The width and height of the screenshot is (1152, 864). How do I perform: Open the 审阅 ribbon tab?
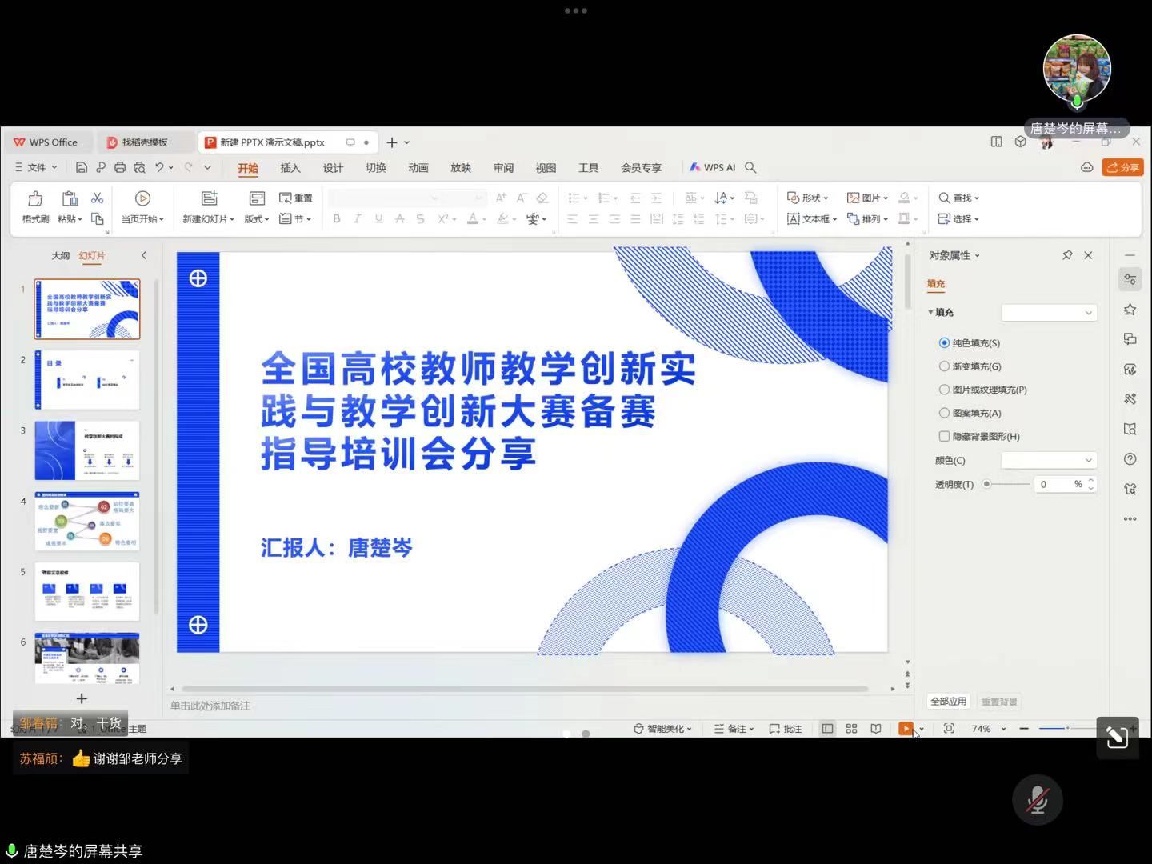[x=503, y=168]
